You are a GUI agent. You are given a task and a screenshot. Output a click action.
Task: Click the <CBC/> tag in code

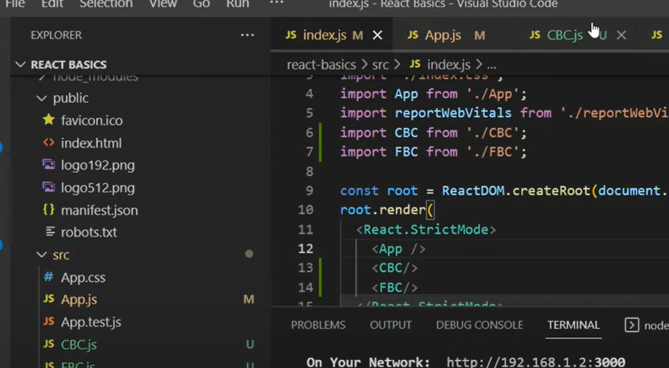[x=394, y=269]
